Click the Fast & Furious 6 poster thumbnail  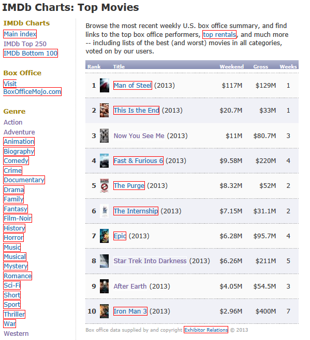pyautogui.click(x=104, y=161)
